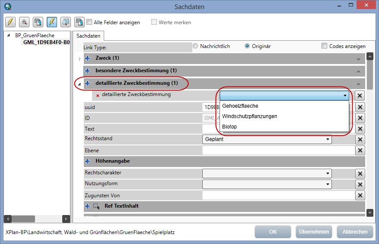Click the red x before detaillierte Zweckbestimmung label
This screenshot has height=244, width=379.
click(98, 96)
